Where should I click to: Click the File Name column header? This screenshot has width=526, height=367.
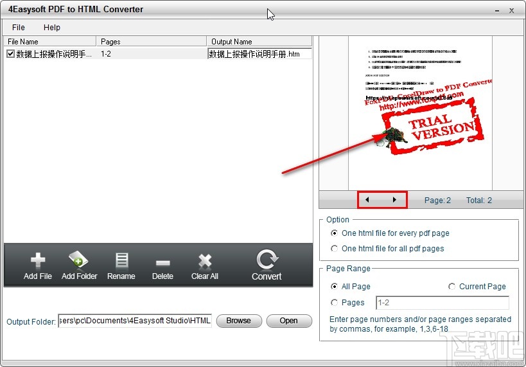[x=50, y=42]
